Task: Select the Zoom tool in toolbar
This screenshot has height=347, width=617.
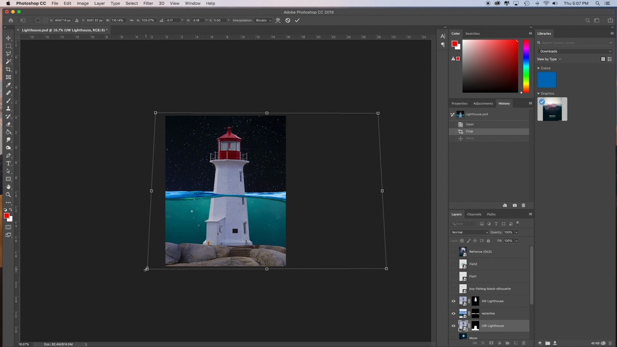Action: (x=8, y=195)
